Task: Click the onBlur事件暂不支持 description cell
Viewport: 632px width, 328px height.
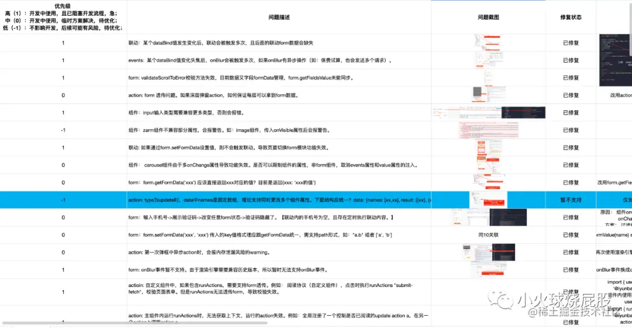Action: (279, 270)
